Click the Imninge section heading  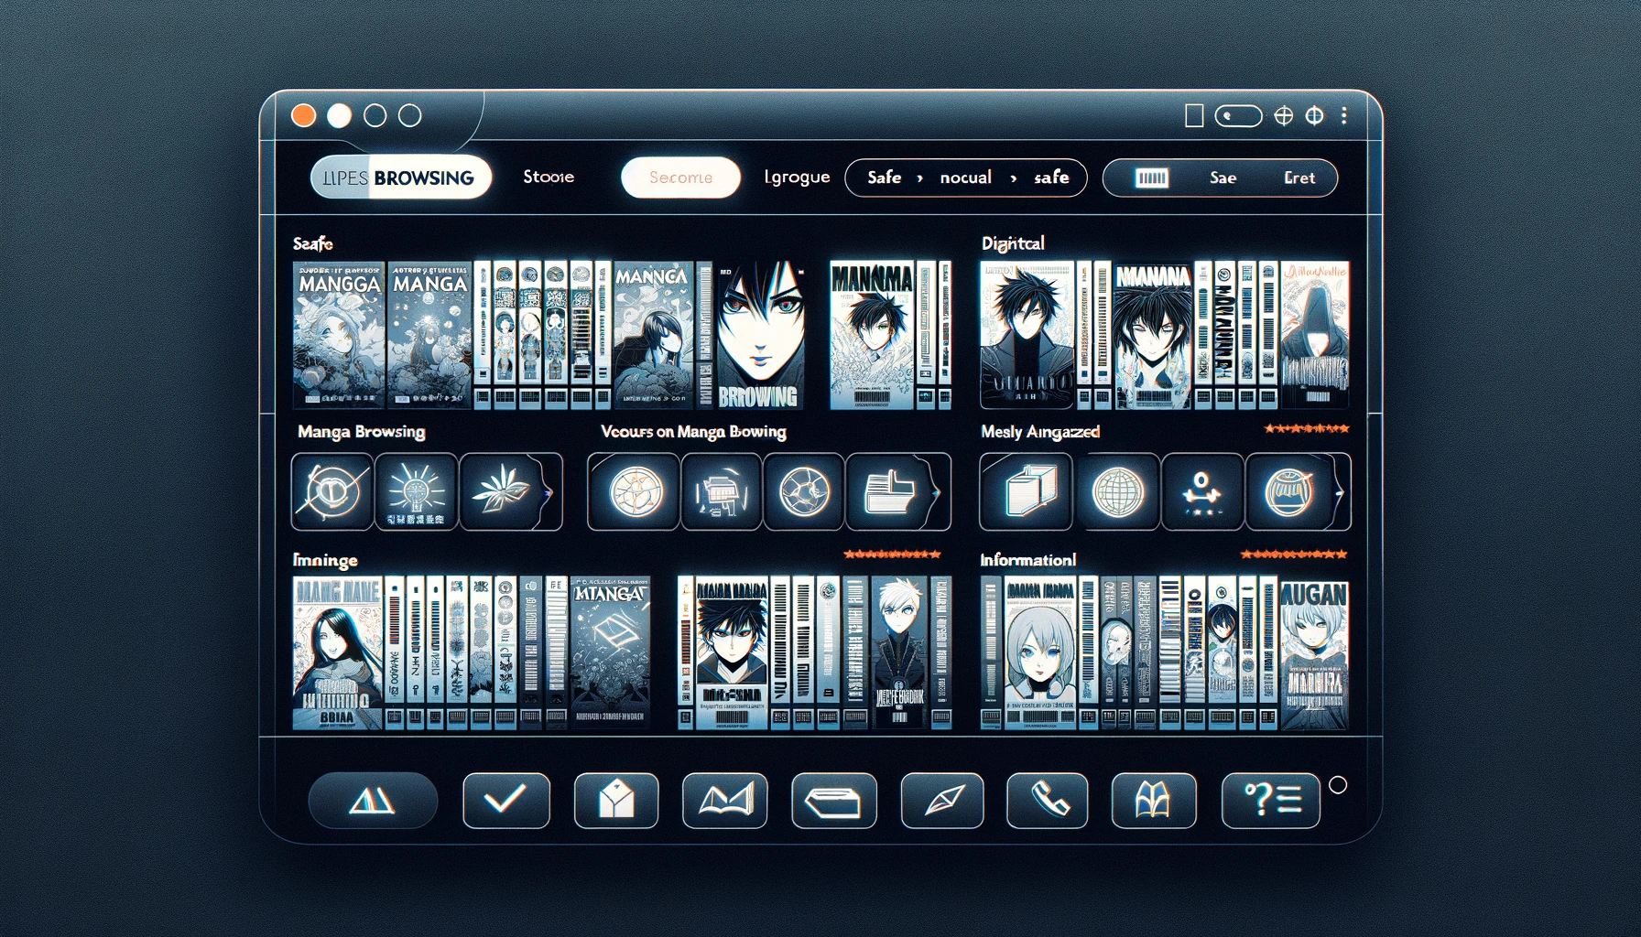coord(325,560)
